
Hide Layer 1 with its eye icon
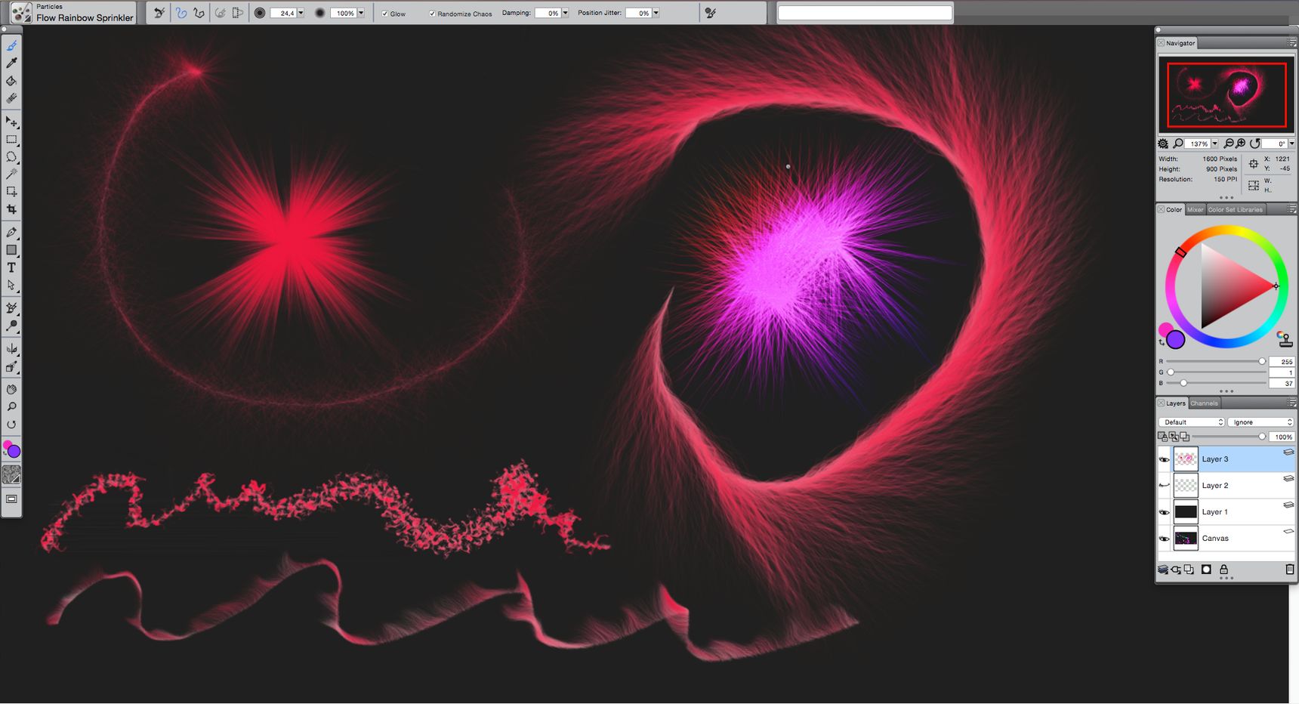tap(1164, 512)
